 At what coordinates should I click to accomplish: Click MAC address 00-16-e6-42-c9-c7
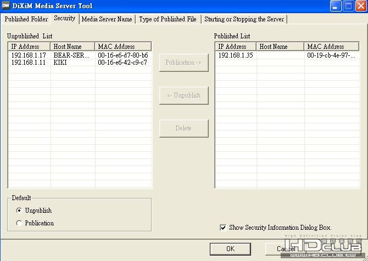[122, 63]
